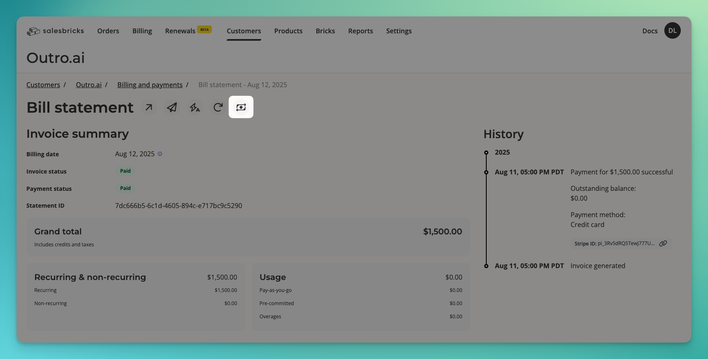Go to the Orders menu

[108, 31]
